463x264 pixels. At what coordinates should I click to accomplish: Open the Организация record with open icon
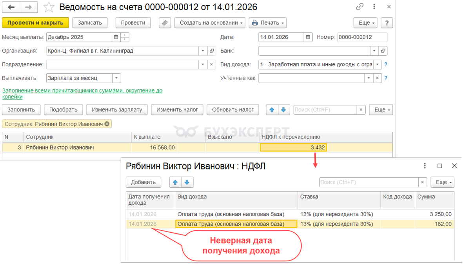(212, 51)
